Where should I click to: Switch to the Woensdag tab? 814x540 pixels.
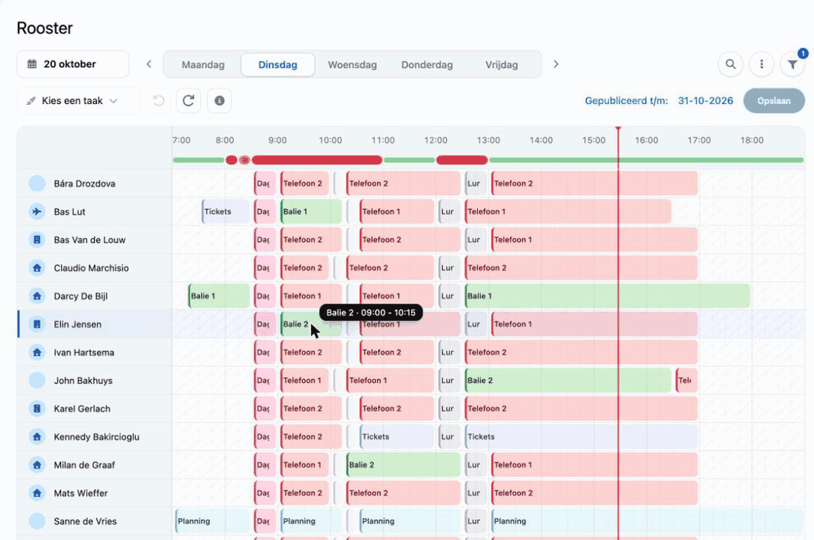pos(352,65)
